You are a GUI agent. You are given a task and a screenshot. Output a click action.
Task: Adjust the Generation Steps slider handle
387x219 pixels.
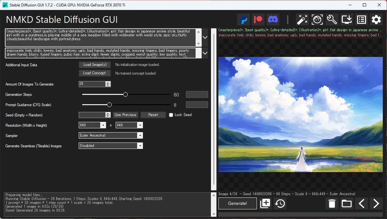(x=125, y=95)
